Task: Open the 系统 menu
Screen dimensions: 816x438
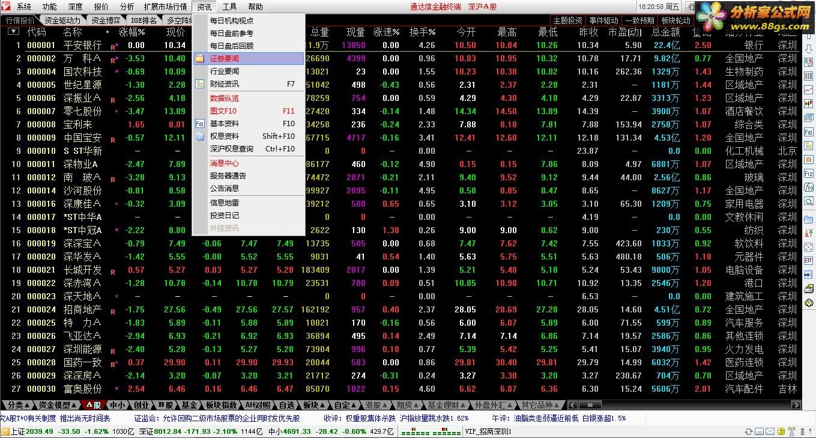Action: point(24,7)
